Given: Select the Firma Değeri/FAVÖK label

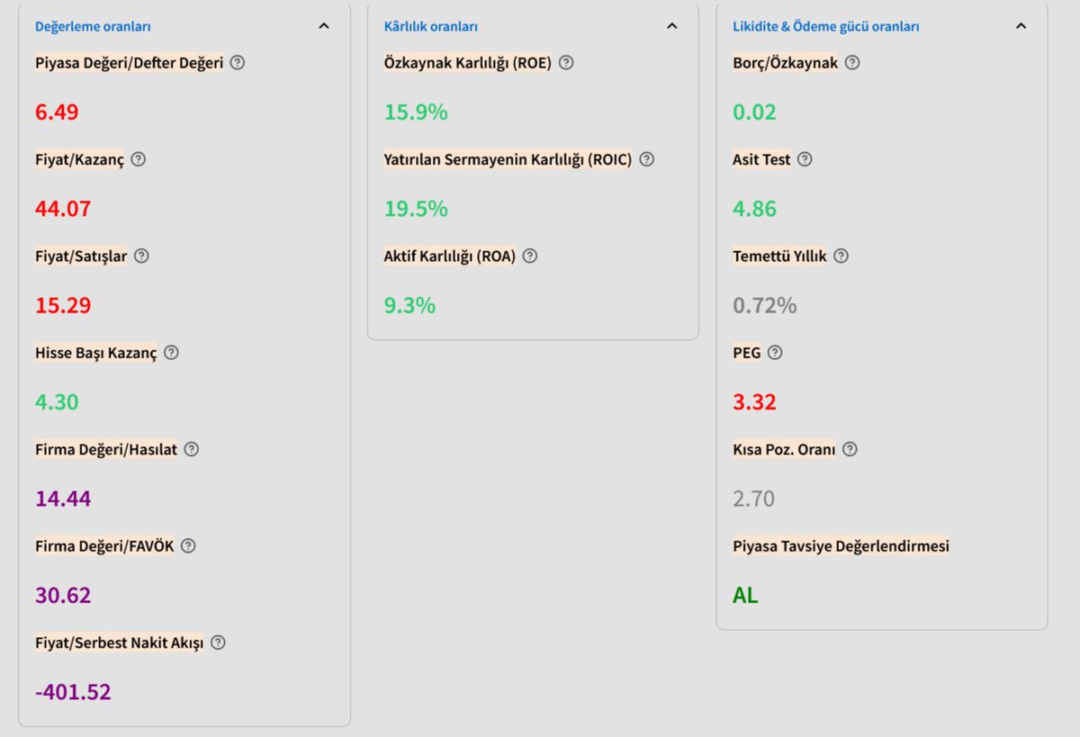Looking at the screenshot, I should pyautogui.click(x=104, y=545).
